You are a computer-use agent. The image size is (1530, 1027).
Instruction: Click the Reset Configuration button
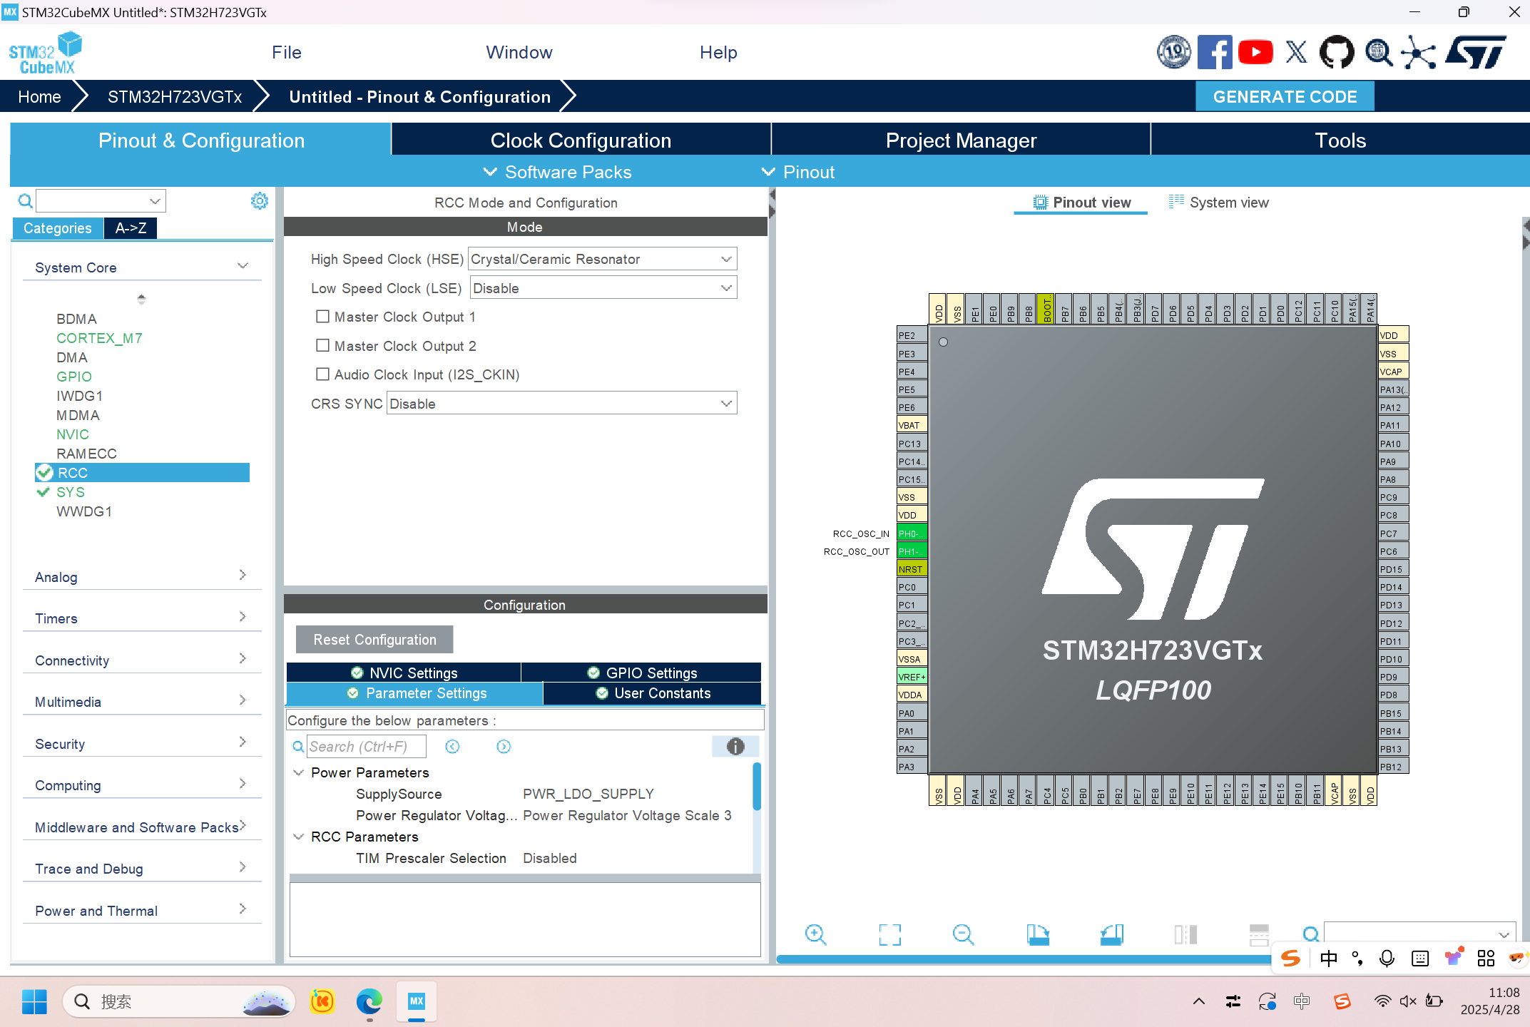(x=374, y=640)
